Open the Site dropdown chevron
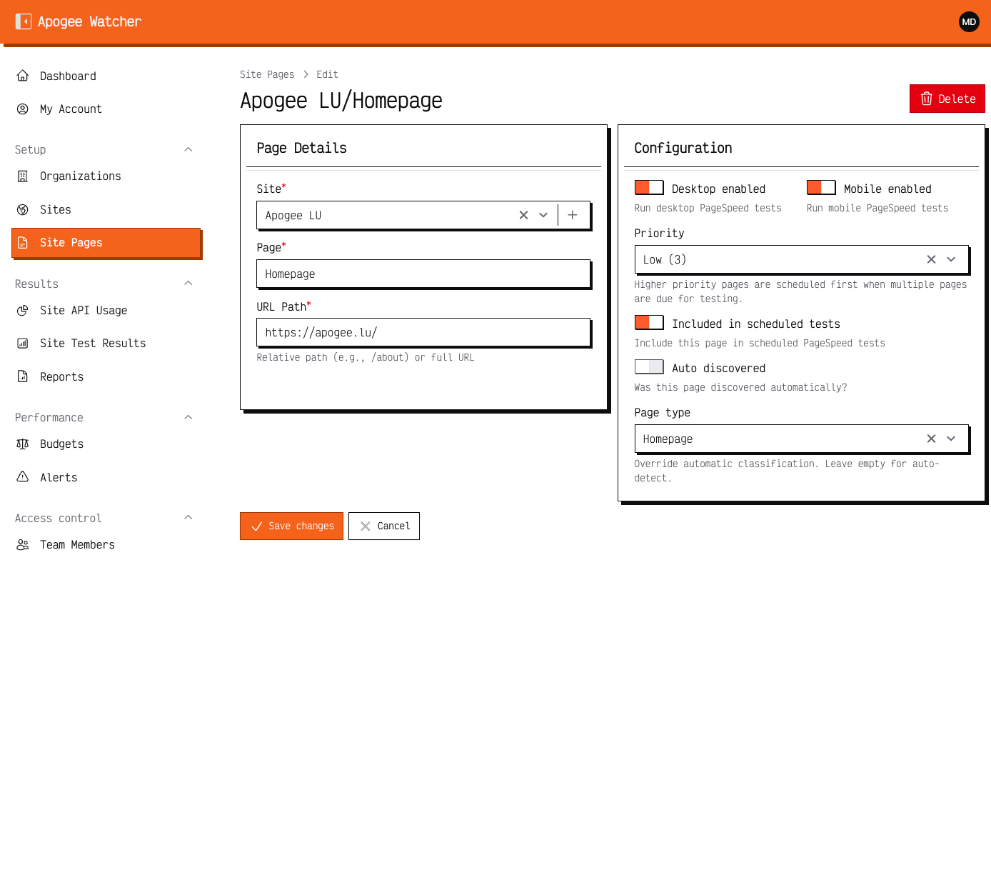The width and height of the screenshot is (991, 870). tap(543, 215)
